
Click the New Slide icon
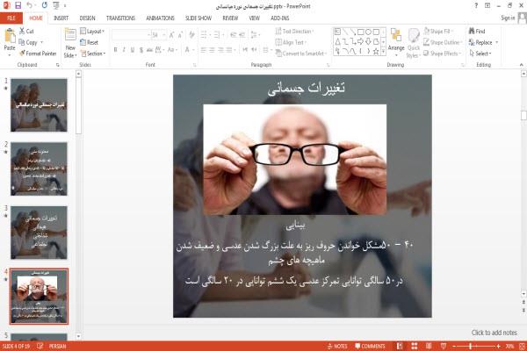pos(70,35)
